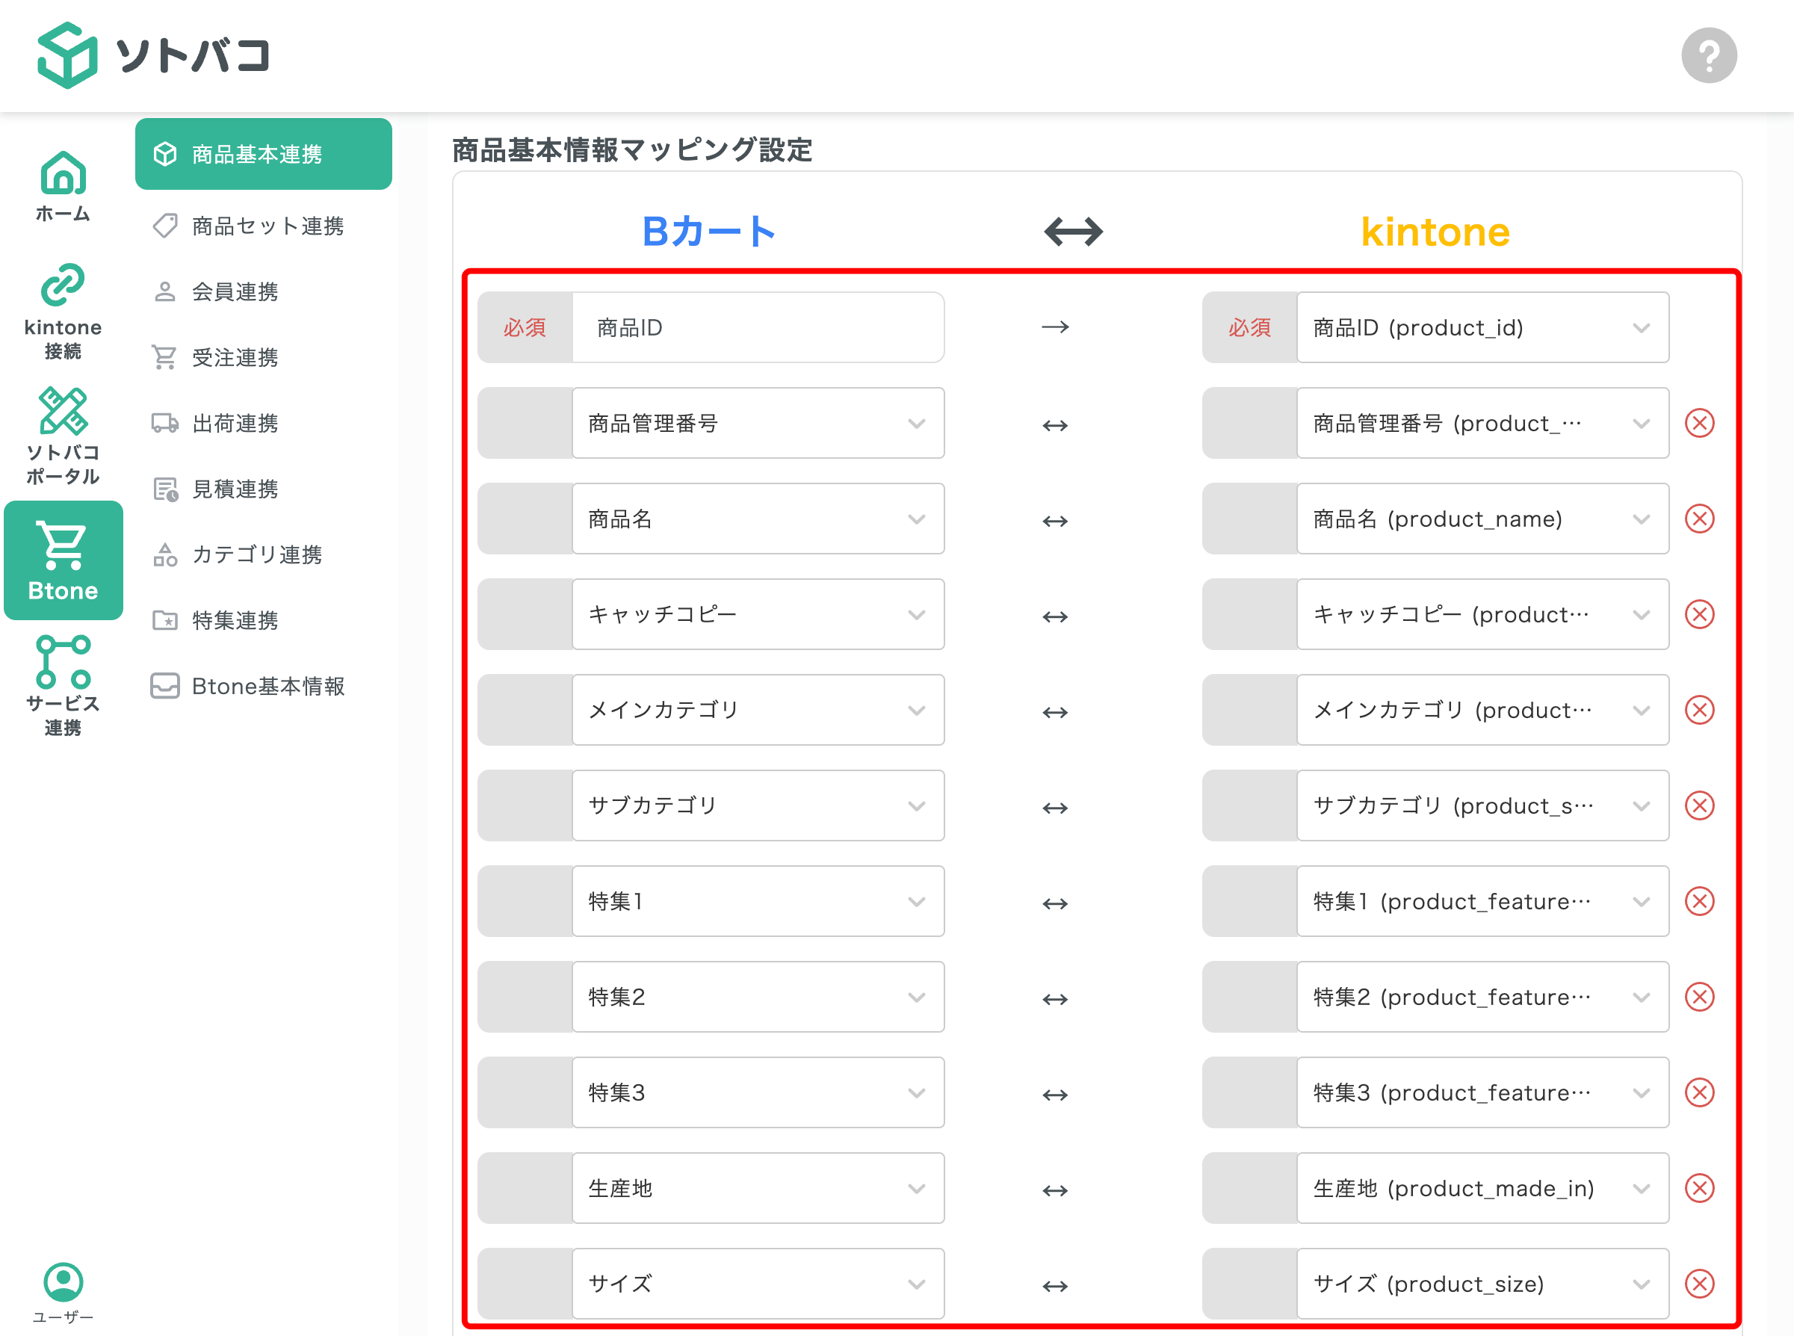Open カテゴリ連携 in the sidebar

[256, 554]
